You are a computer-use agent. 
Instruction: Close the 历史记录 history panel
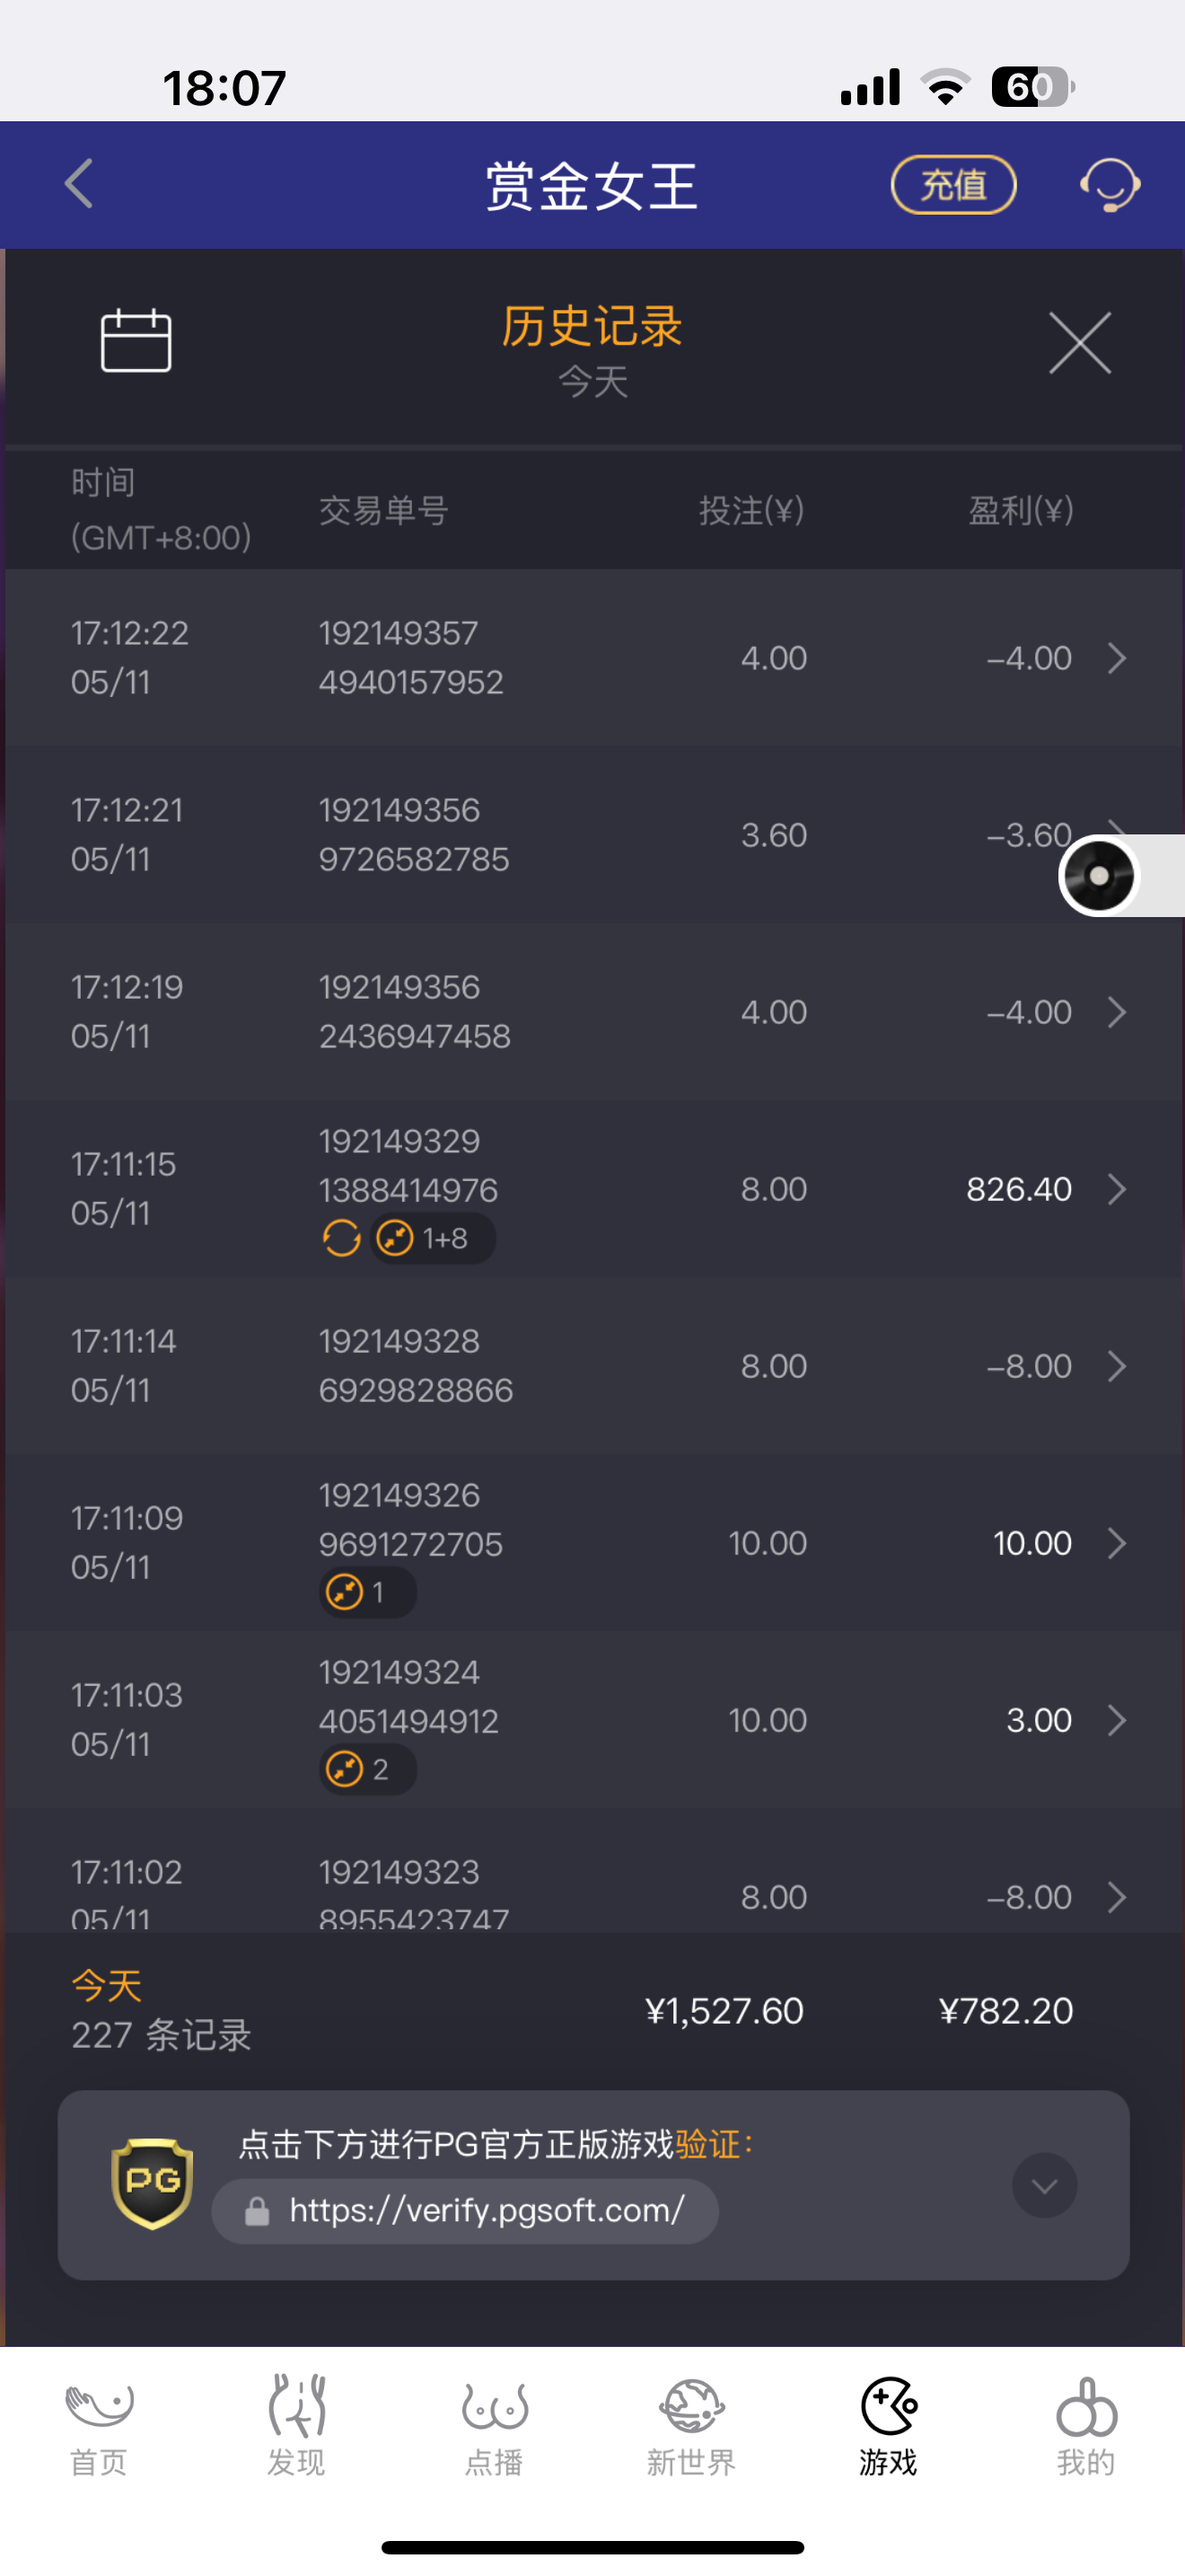point(1079,343)
